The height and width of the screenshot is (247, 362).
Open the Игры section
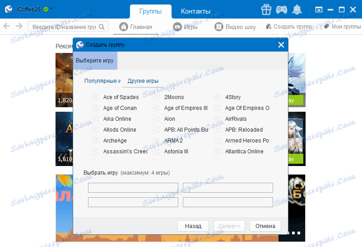pyautogui.click(x=185, y=27)
